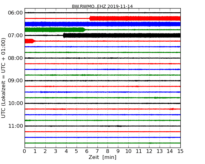Click the x-axis tick label 14
This screenshot has height=164, width=205.
[170, 151]
